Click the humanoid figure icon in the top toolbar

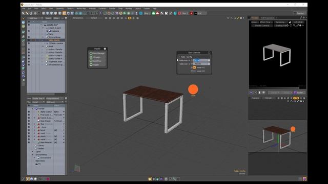[x=31, y=13]
